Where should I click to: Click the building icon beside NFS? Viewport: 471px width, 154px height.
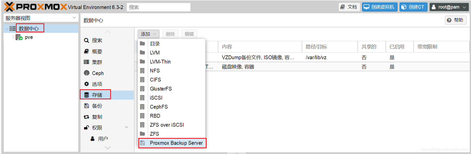click(x=142, y=70)
